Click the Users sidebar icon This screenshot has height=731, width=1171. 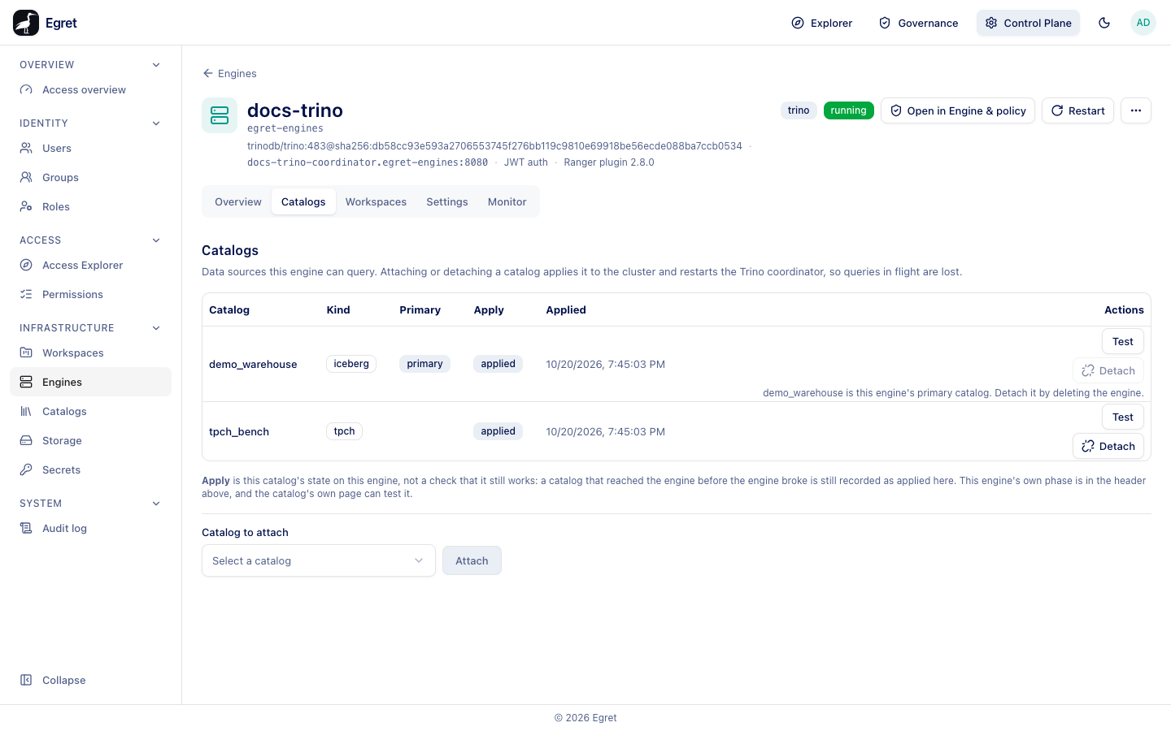[x=26, y=149]
